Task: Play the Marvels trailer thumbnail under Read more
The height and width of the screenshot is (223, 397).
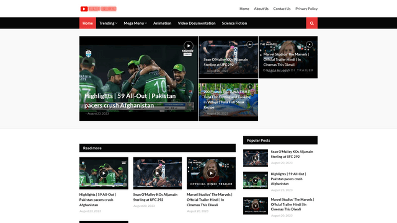Action: point(211,173)
